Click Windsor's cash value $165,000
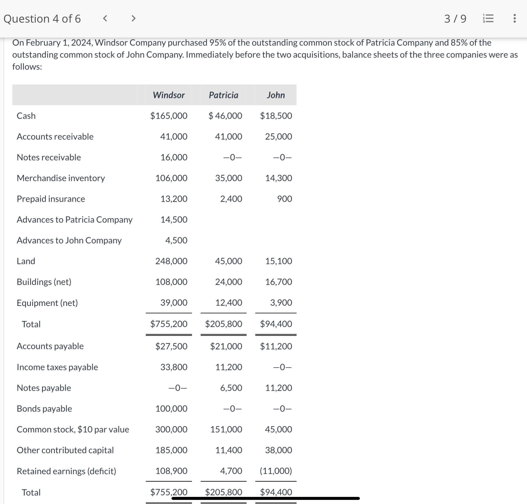The width and height of the screenshot is (527, 504). (169, 116)
